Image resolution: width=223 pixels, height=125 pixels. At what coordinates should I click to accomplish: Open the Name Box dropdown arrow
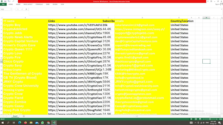(x=11, y=9)
